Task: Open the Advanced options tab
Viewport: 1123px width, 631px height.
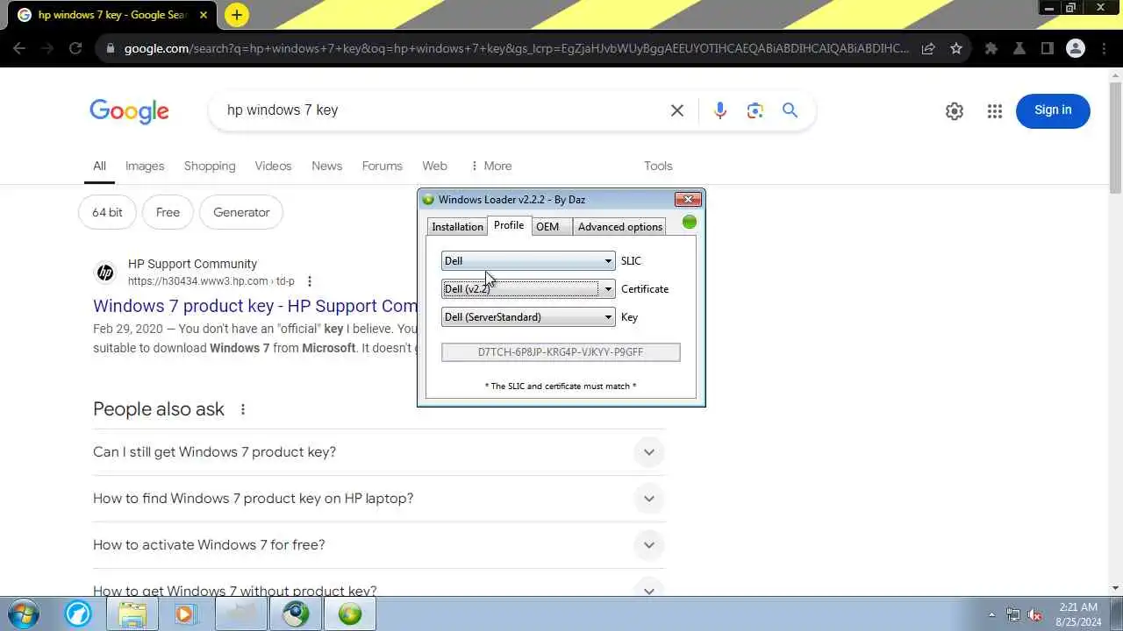Action: click(620, 227)
